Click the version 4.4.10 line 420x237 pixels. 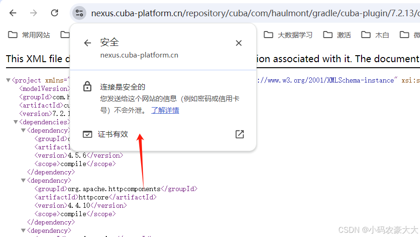(x=81, y=205)
